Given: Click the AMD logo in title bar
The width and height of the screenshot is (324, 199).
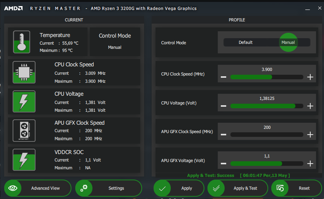Looking at the screenshot, I should [x=13, y=8].
